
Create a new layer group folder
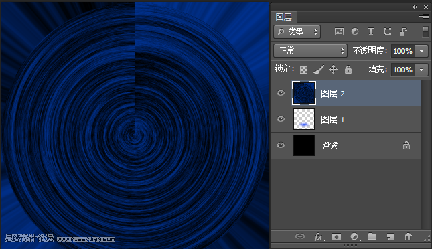click(372, 236)
